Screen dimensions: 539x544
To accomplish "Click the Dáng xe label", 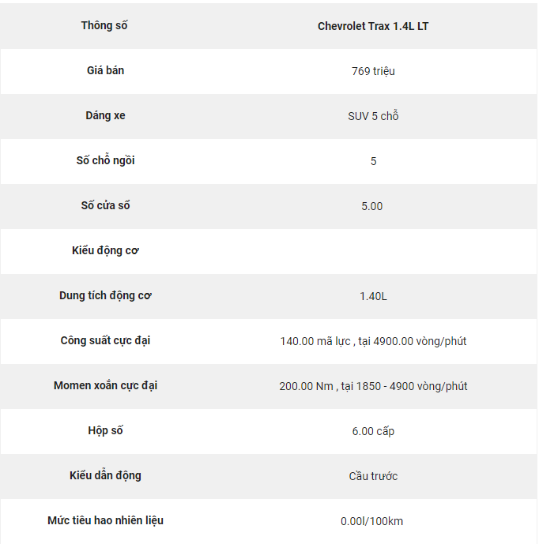I will pos(105,115).
